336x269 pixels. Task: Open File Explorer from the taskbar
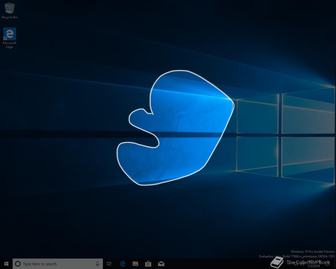click(x=135, y=264)
